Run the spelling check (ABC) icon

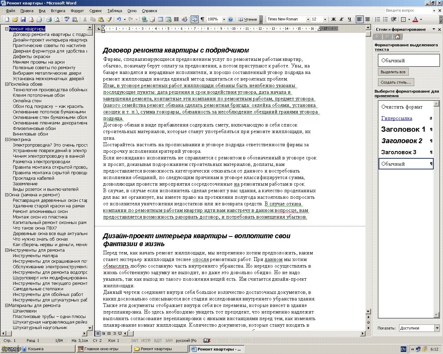pos(67,19)
